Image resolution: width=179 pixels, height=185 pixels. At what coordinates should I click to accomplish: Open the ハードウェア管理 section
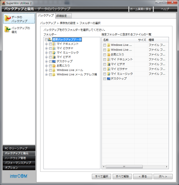19,158
